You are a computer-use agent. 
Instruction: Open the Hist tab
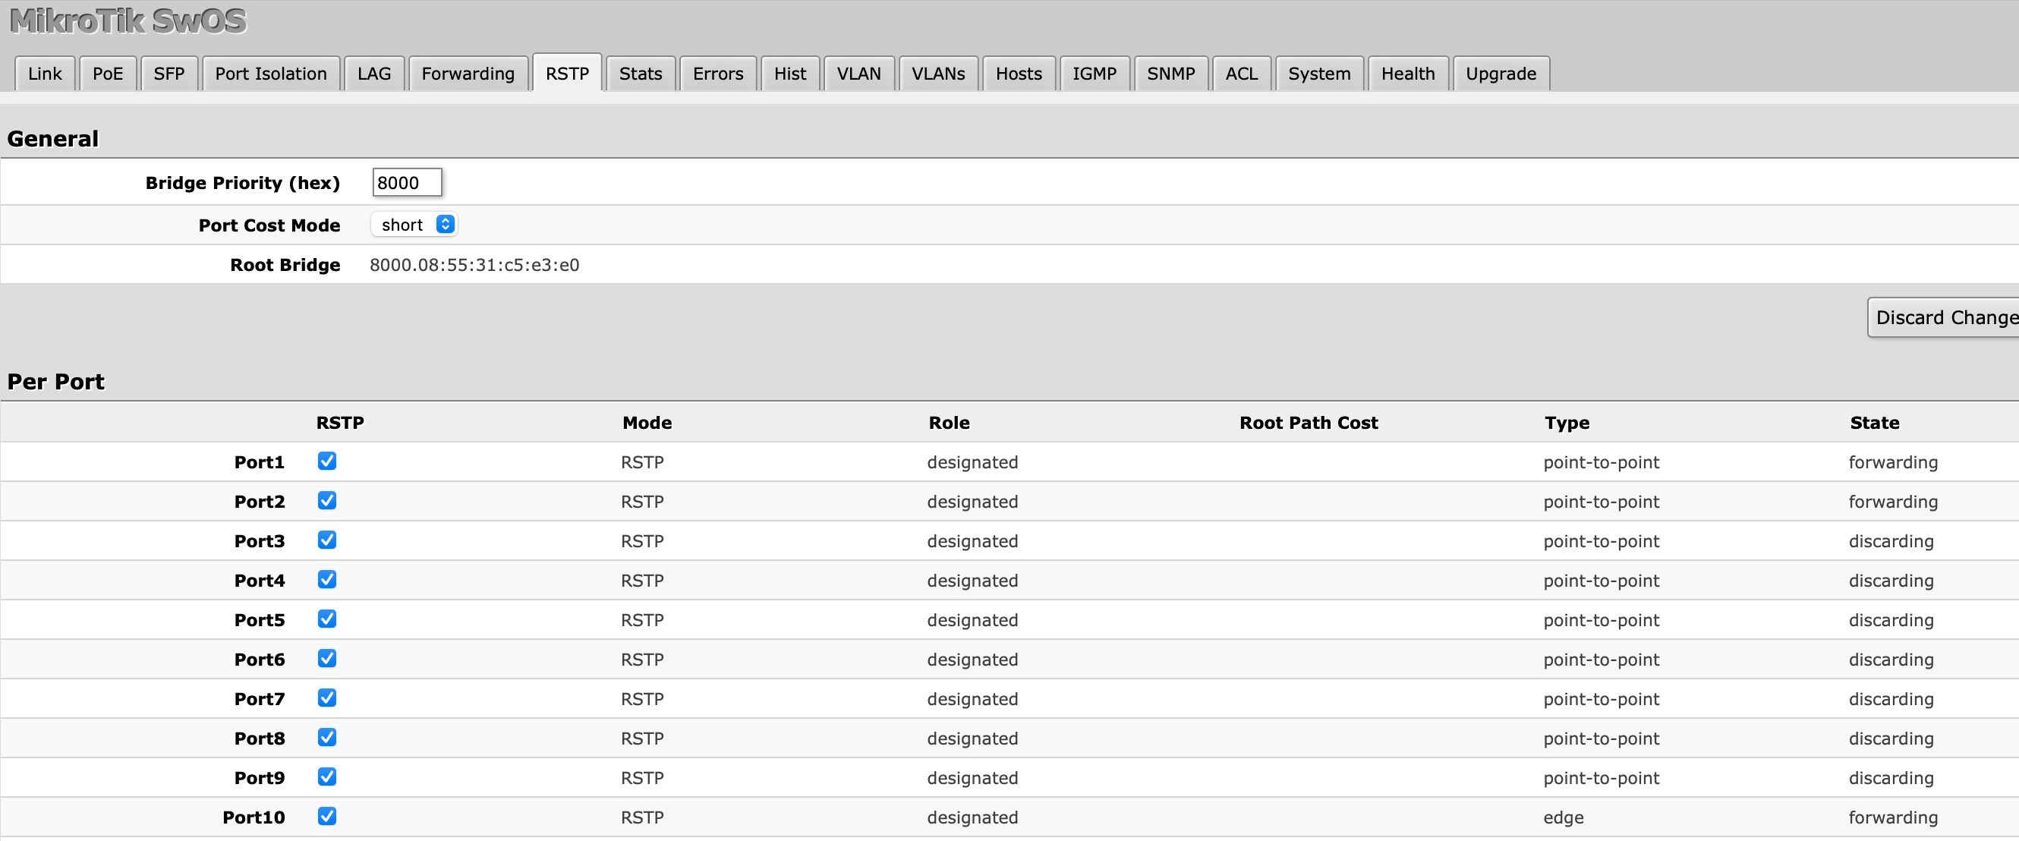pos(790,74)
